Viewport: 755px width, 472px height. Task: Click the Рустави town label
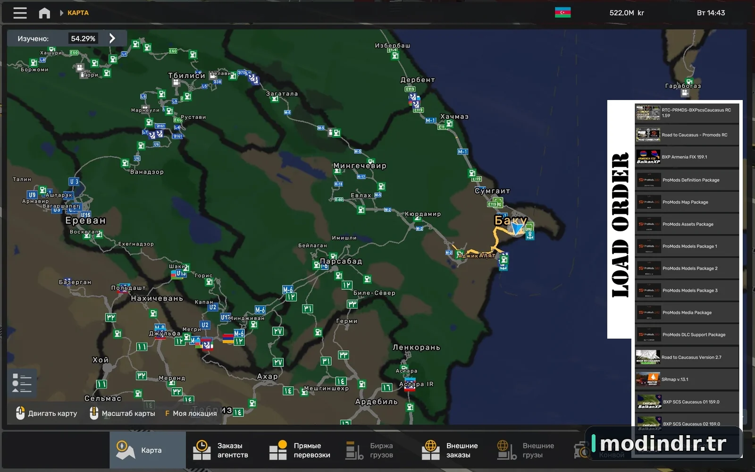click(x=193, y=117)
